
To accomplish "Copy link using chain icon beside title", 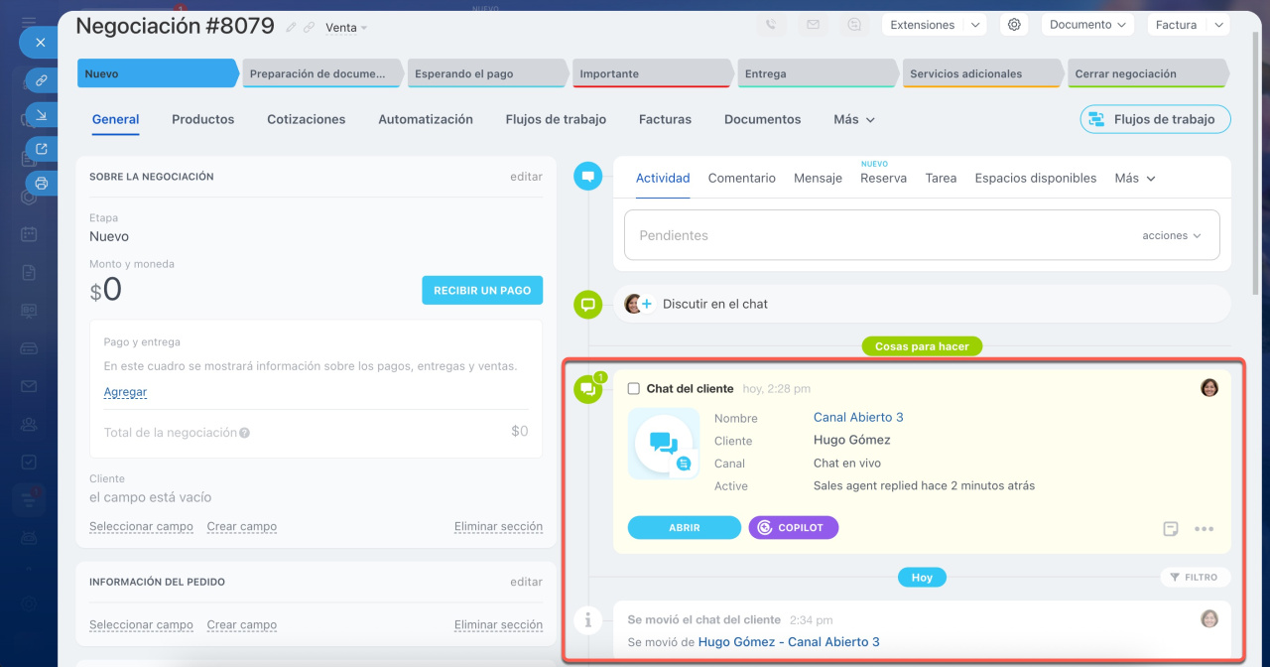I will (309, 28).
